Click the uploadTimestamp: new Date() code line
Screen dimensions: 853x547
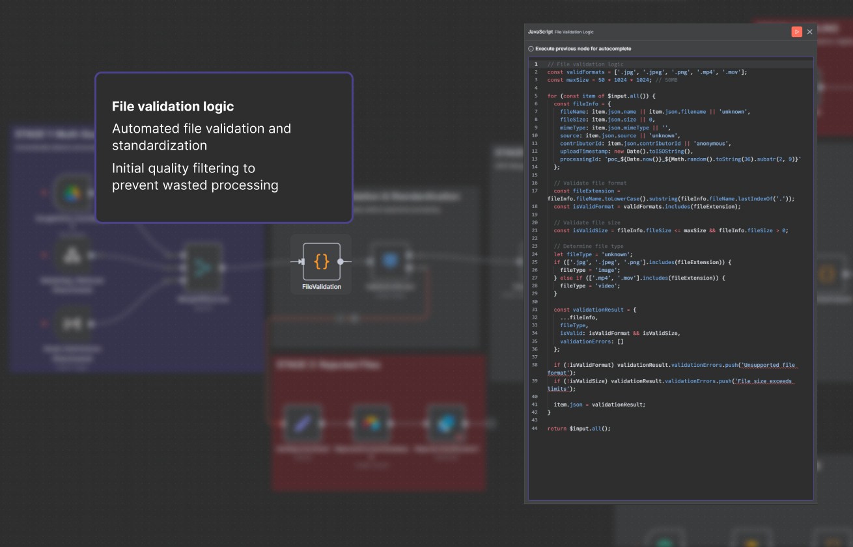pyautogui.click(x=626, y=152)
